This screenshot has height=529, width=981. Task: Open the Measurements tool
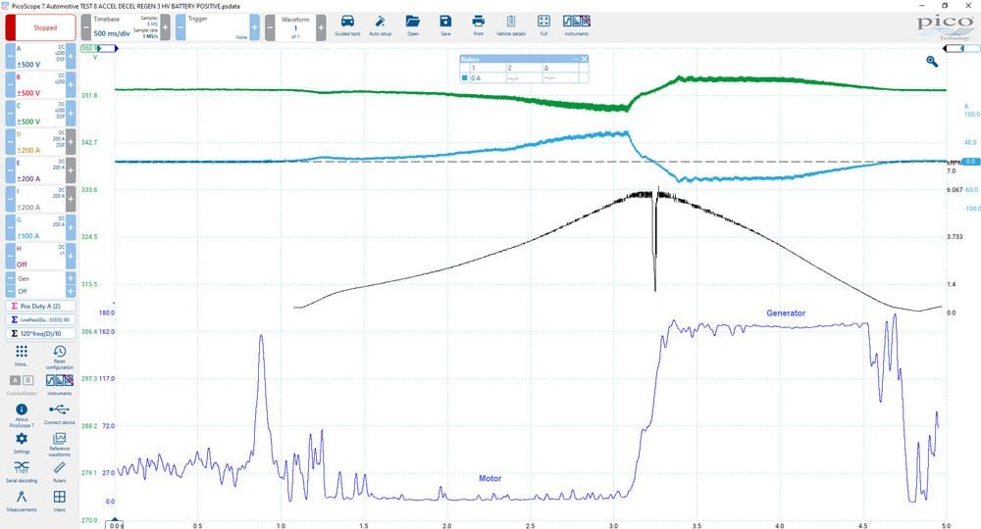[x=22, y=501]
